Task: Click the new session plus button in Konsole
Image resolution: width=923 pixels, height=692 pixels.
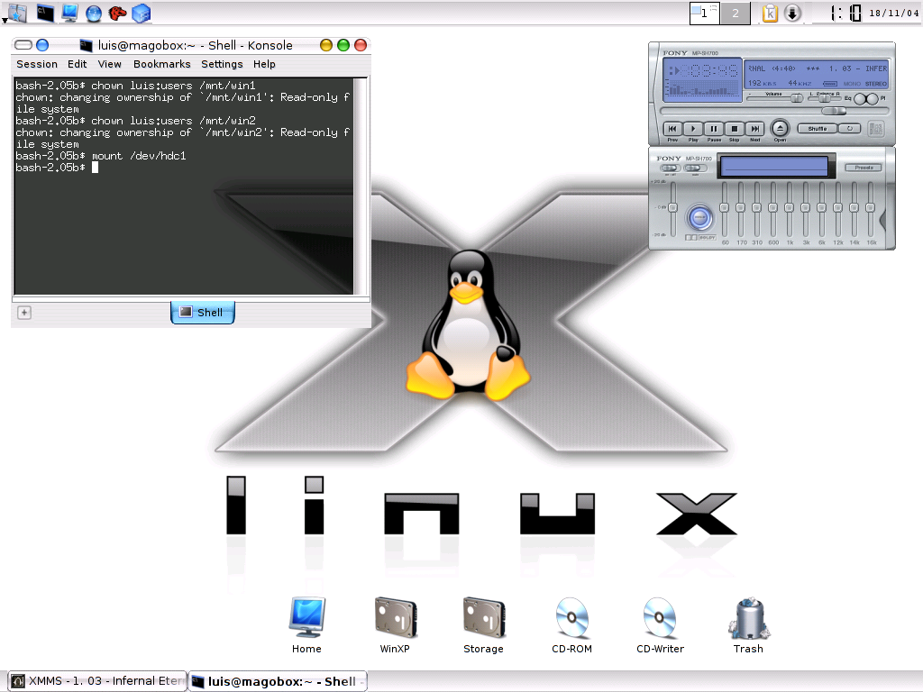Action: (24, 313)
